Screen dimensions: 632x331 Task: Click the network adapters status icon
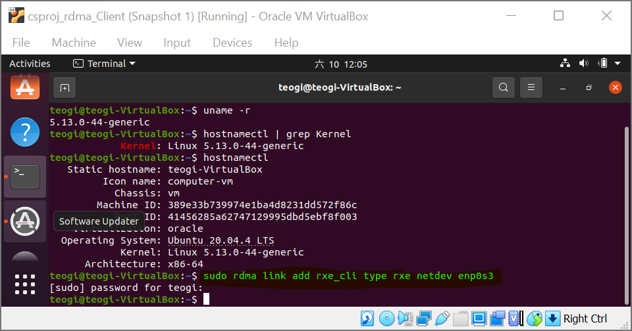coord(423,319)
